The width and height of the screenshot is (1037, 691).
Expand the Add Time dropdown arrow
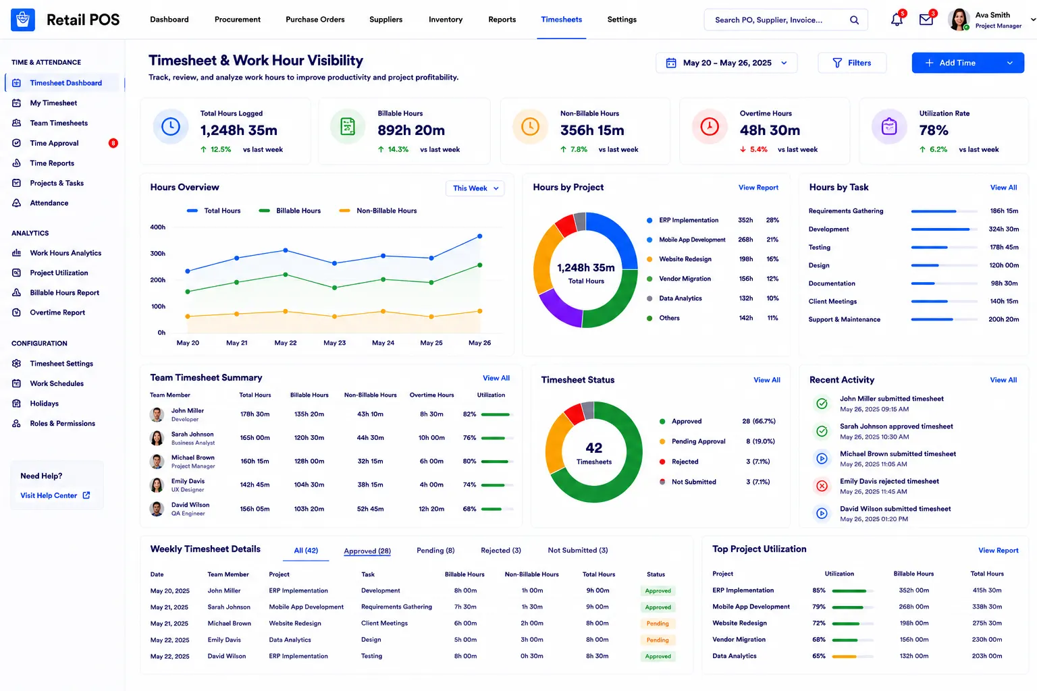[1010, 63]
